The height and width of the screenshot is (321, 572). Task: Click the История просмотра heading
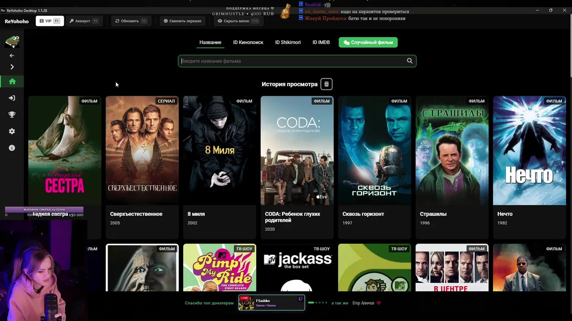point(290,84)
